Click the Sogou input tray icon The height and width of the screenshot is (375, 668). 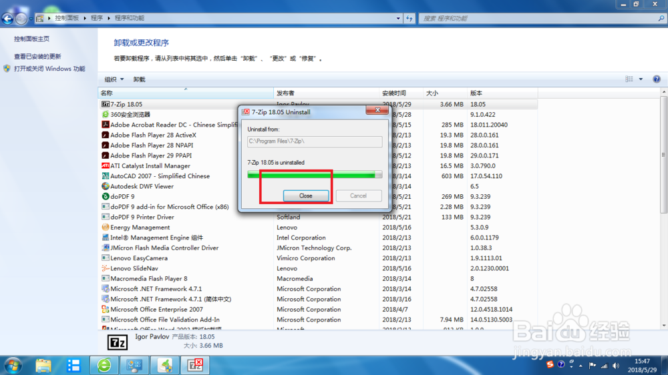550,365
